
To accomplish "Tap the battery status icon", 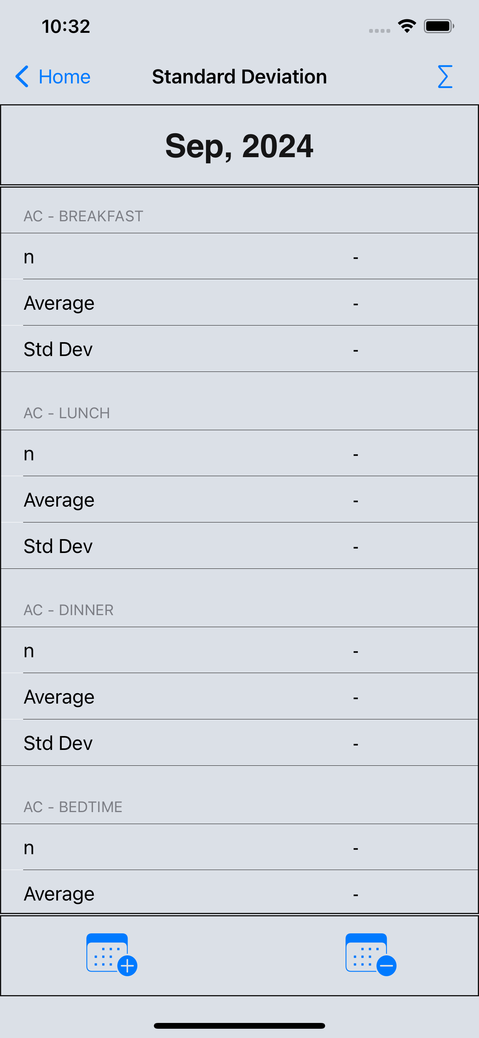I will 439,26.
